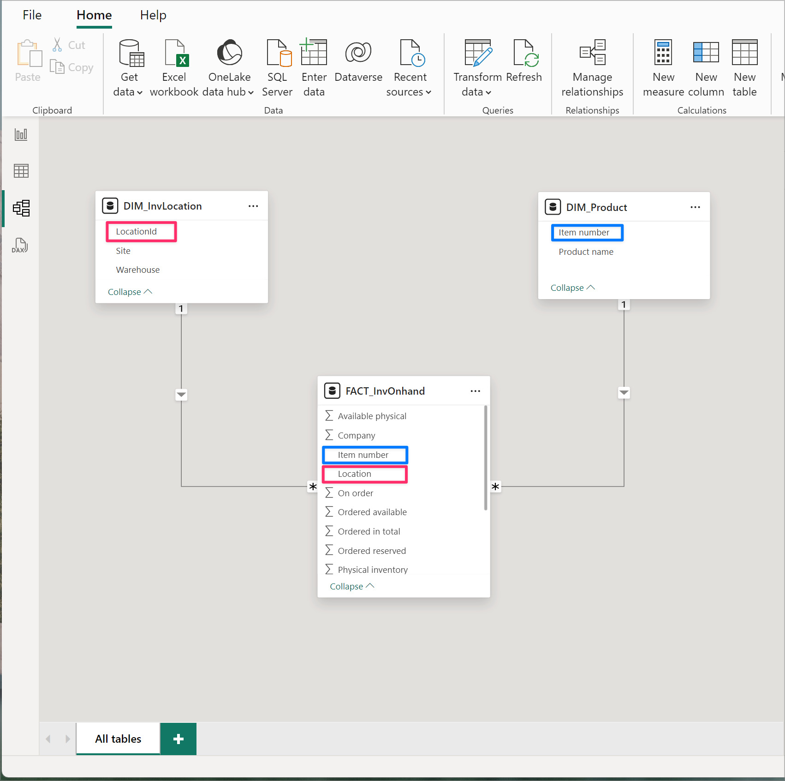Switch to Table view in left sidebar
785x781 pixels.
pyautogui.click(x=21, y=171)
